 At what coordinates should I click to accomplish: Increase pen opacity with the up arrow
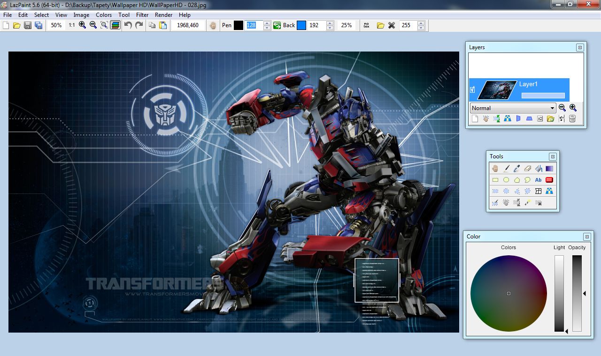(267, 23)
